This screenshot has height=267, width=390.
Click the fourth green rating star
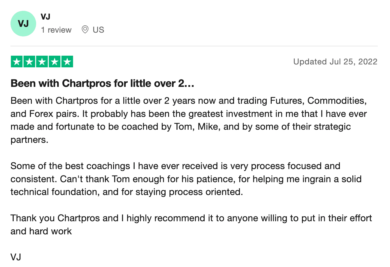click(x=55, y=62)
